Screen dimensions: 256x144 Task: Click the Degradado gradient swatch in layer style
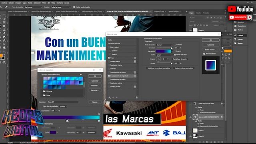coord(164,51)
